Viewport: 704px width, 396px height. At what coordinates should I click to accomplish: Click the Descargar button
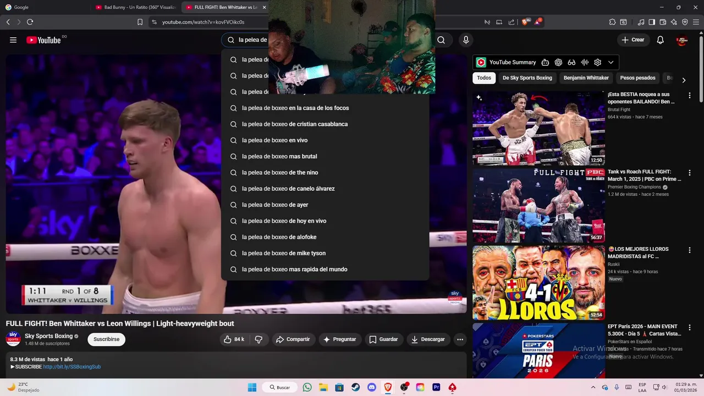428,339
